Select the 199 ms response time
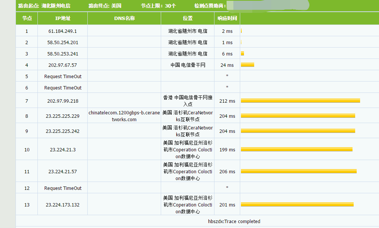The image size is (379, 228). 227,150
